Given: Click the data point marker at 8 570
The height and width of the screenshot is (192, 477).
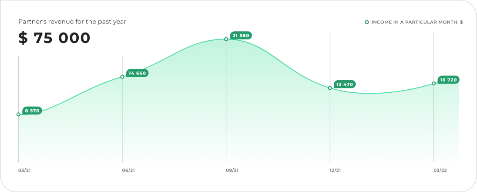Looking at the screenshot, I should click(x=18, y=114).
